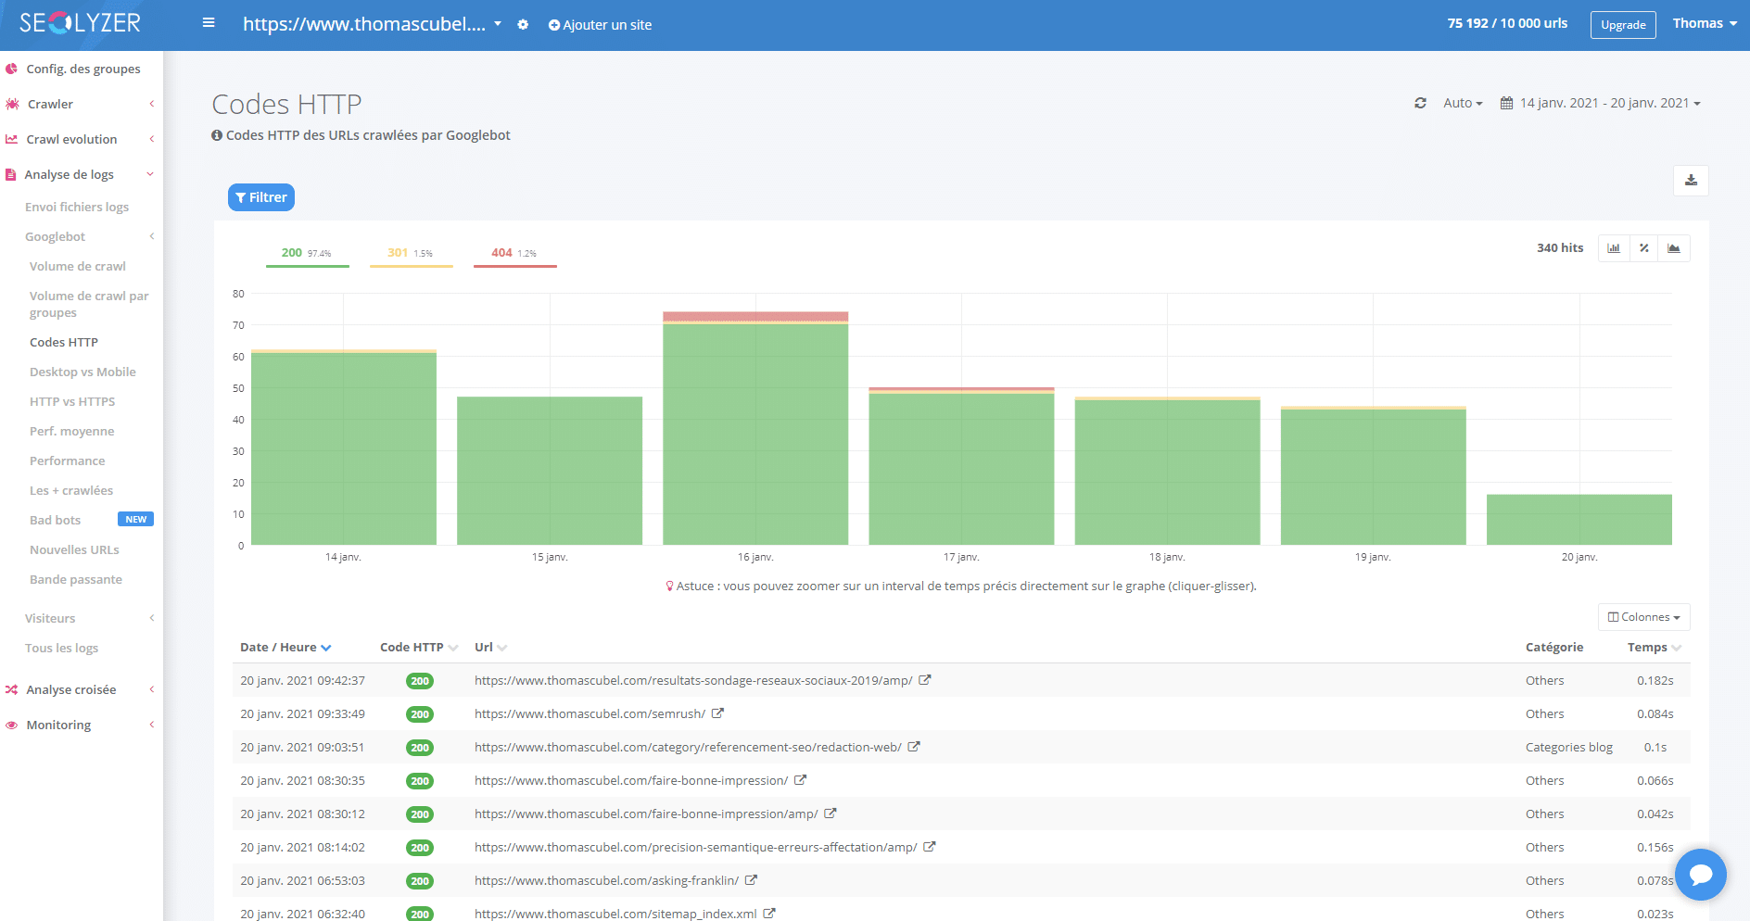
Task: Toggle the 301 status code series
Action: coord(411,254)
